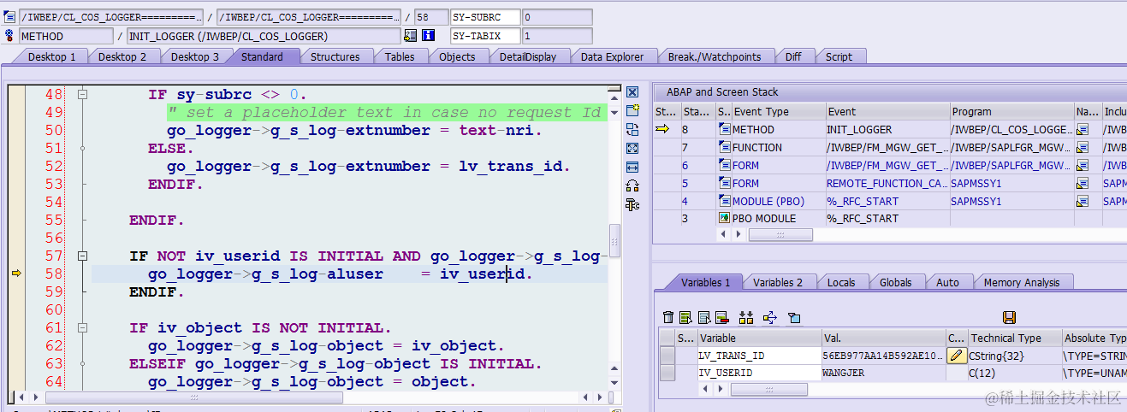This screenshot has height=412, width=1127.
Task: Click the first list-with-arrow icon in variables toolbar
Action: 685,318
